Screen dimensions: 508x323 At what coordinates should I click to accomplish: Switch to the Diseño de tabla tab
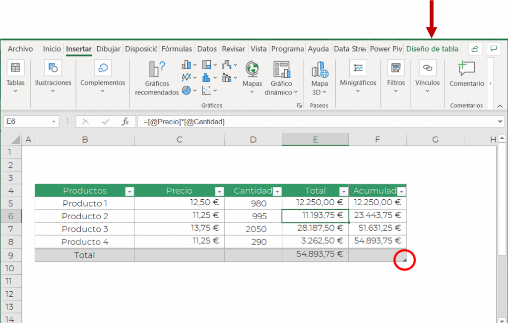pyautogui.click(x=432, y=49)
